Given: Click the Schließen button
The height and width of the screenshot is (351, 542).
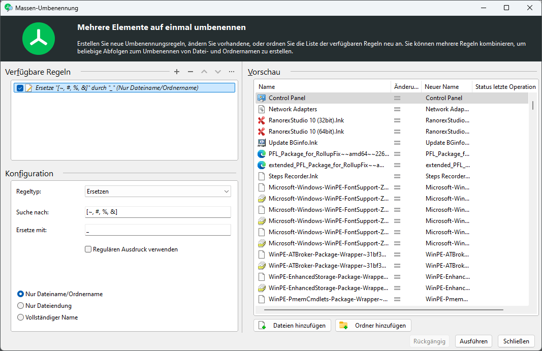Looking at the screenshot, I should coord(516,341).
